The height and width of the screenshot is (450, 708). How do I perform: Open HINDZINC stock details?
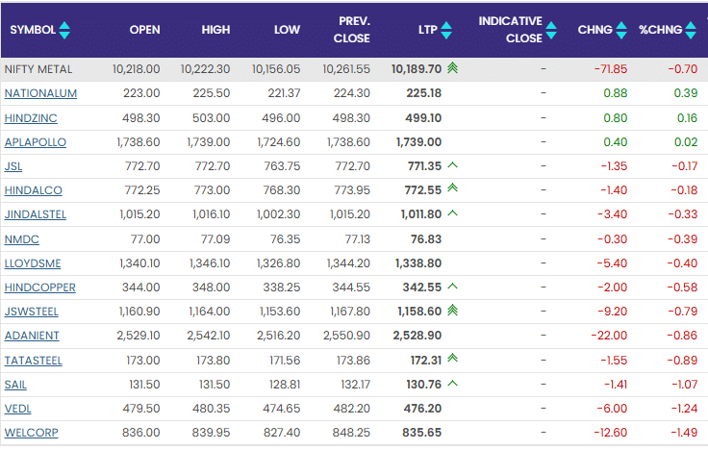[x=34, y=117]
